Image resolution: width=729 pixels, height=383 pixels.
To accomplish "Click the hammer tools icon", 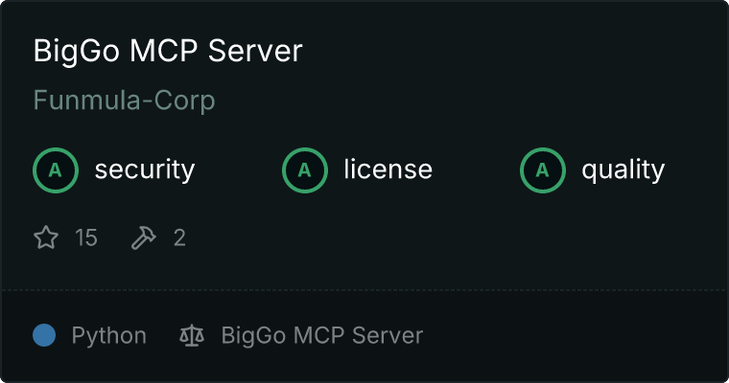I will pyautogui.click(x=144, y=237).
